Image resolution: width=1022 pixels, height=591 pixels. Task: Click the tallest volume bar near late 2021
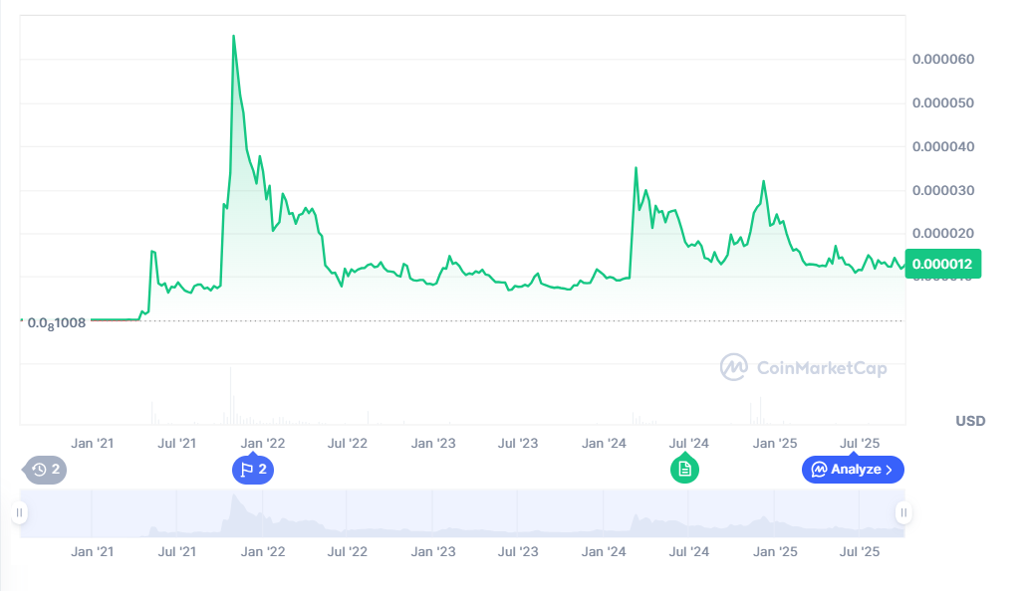230,393
